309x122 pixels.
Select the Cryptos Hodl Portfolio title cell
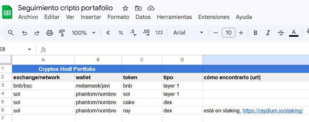67,69
